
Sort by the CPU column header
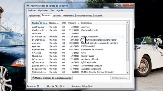64,23
